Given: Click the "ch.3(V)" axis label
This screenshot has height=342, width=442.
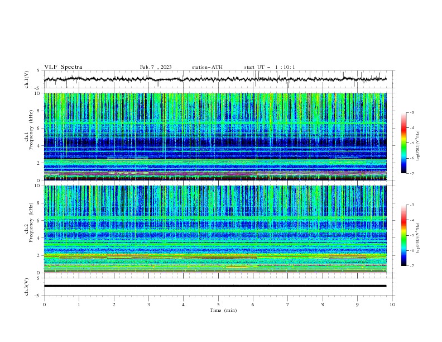Looking at the screenshot, I should pyautogui.click(x=27, y=287).
